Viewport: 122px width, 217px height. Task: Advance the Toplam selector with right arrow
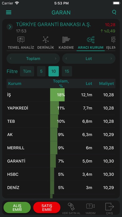(56, 59)
